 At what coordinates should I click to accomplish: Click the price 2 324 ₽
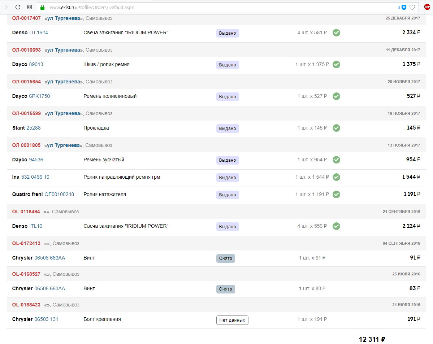coord(411,32)
